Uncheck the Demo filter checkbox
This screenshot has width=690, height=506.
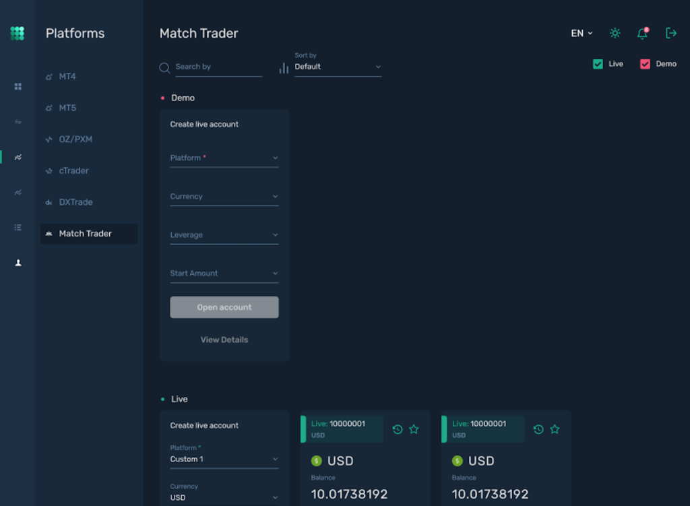coord(645,64)
